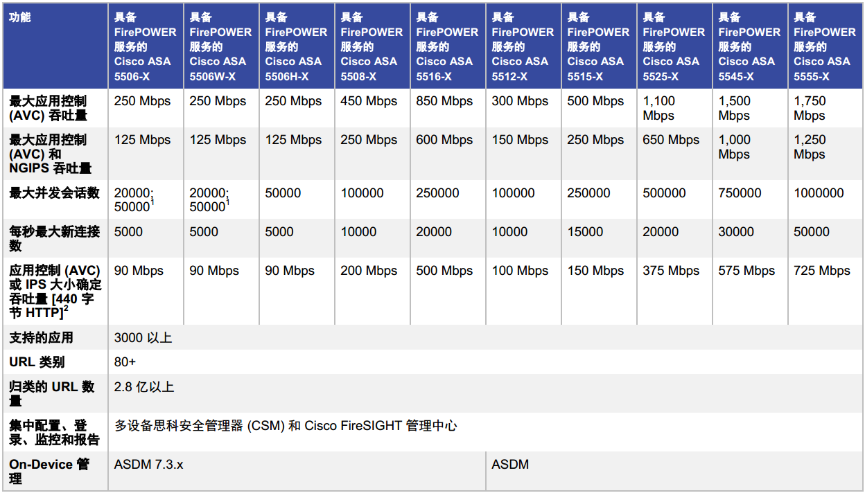Select the Cisco ASA 5506H-X column header
This screenshot has width=865, height=493.
point(297,46)
